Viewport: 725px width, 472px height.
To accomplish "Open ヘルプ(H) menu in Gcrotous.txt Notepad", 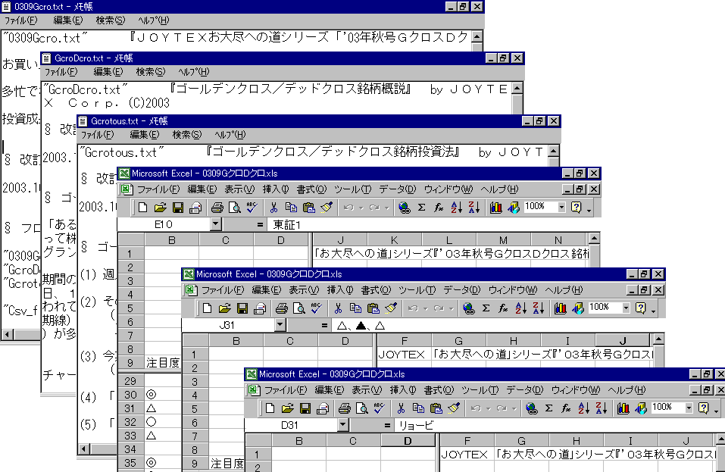I will tap(230, 135).
